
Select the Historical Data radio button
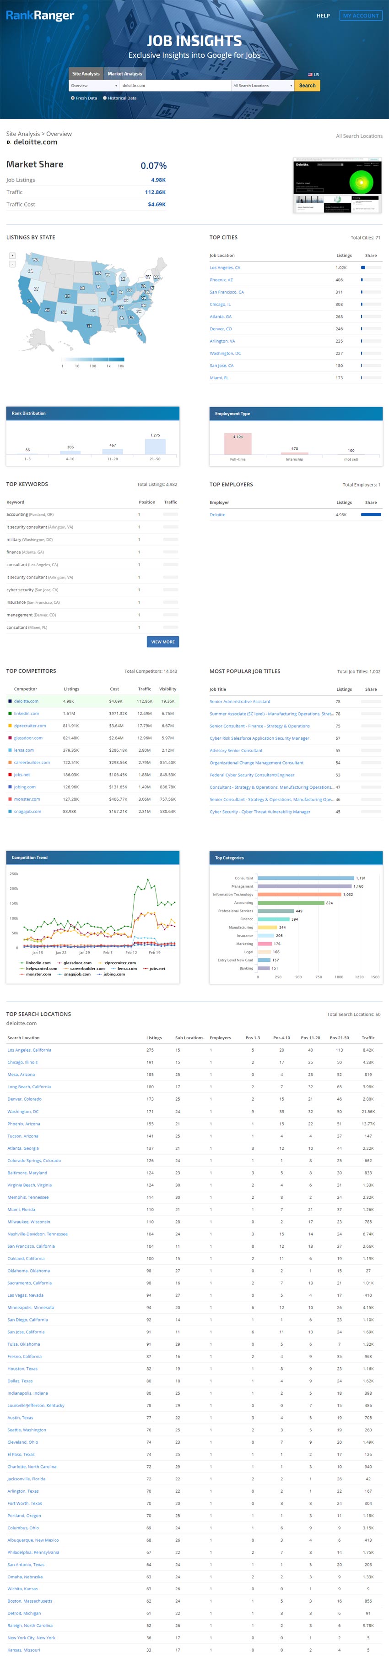[x=105, y=98]
